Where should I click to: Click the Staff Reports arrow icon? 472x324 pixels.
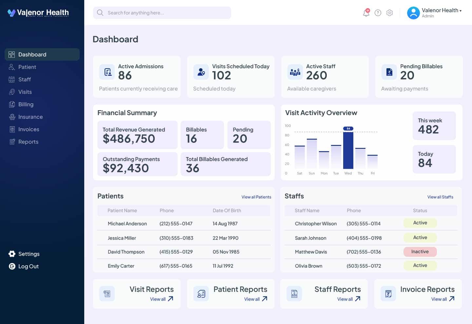[358, 299]
